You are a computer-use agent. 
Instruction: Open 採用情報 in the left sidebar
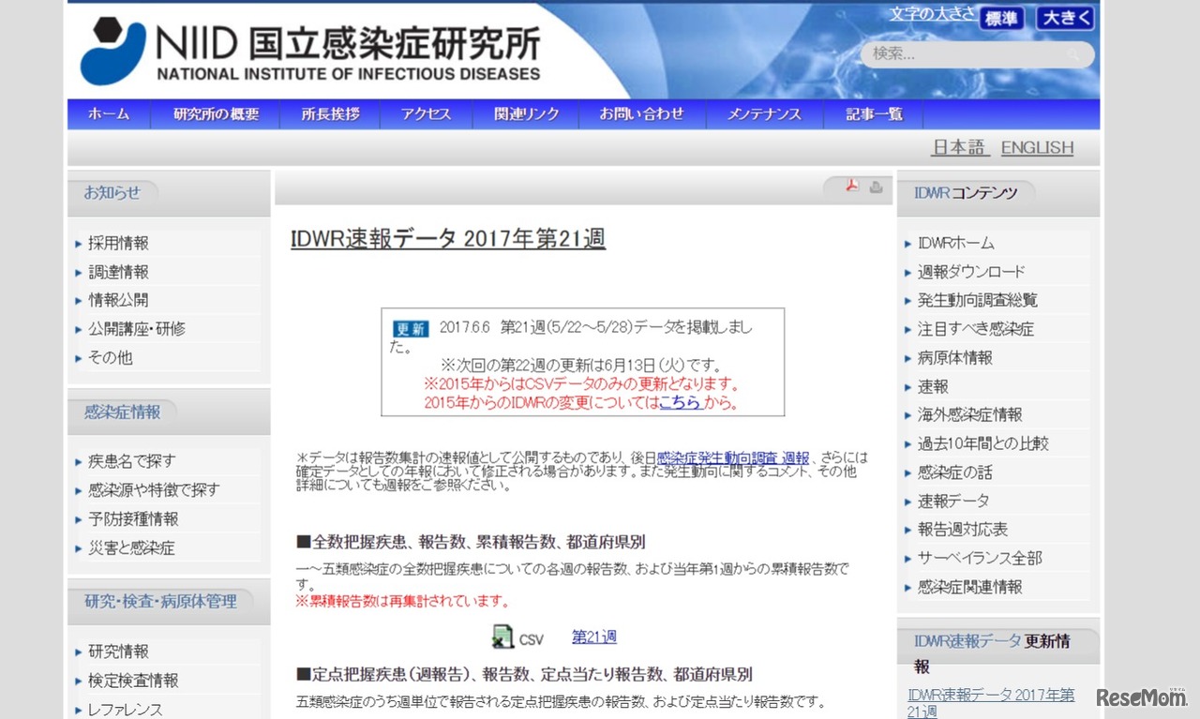coord(118,243)
